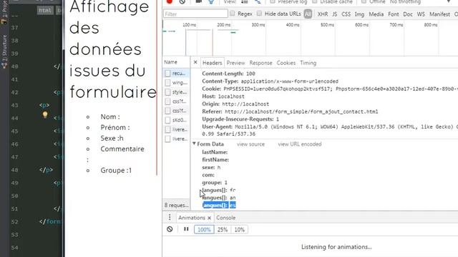Switch to the Console drawer tab
458x257 pixels.
click(x=226, y=218)
